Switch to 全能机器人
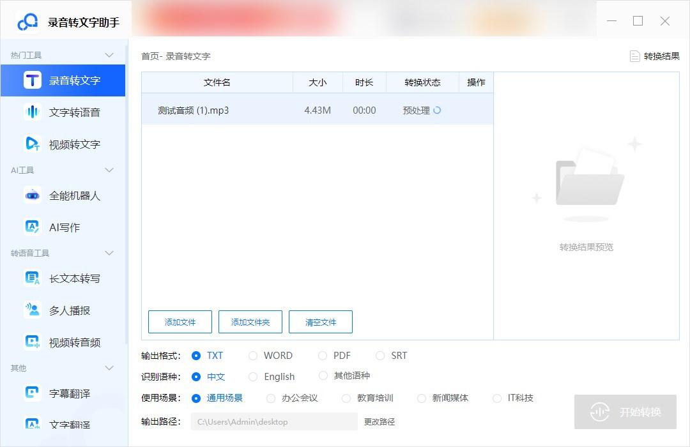This screenshot has height=447, width=690. point(63,195)
